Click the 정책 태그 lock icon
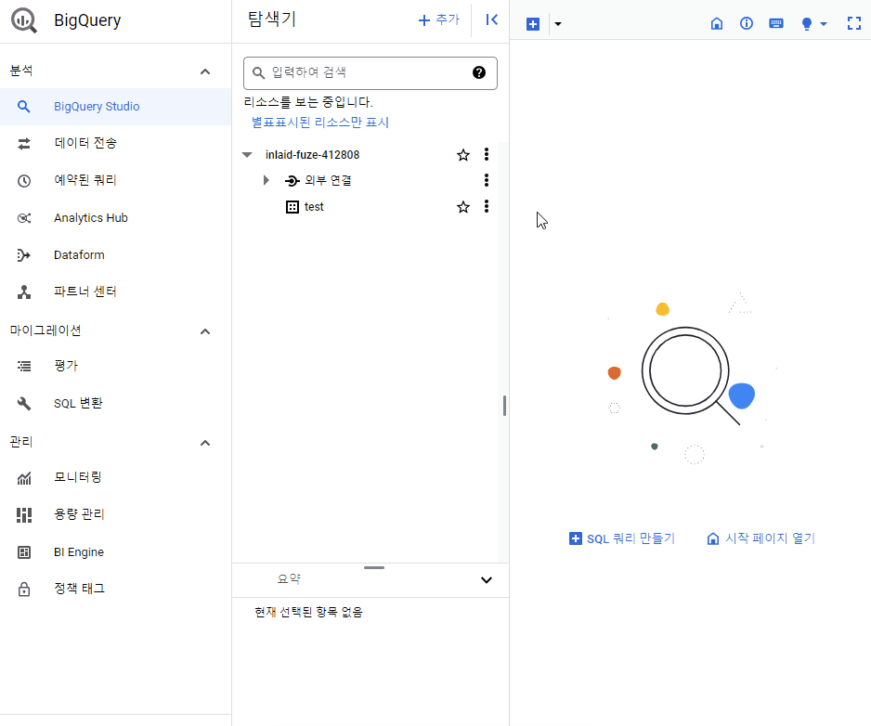The image size is (871, 726). (x=24, y=589)
